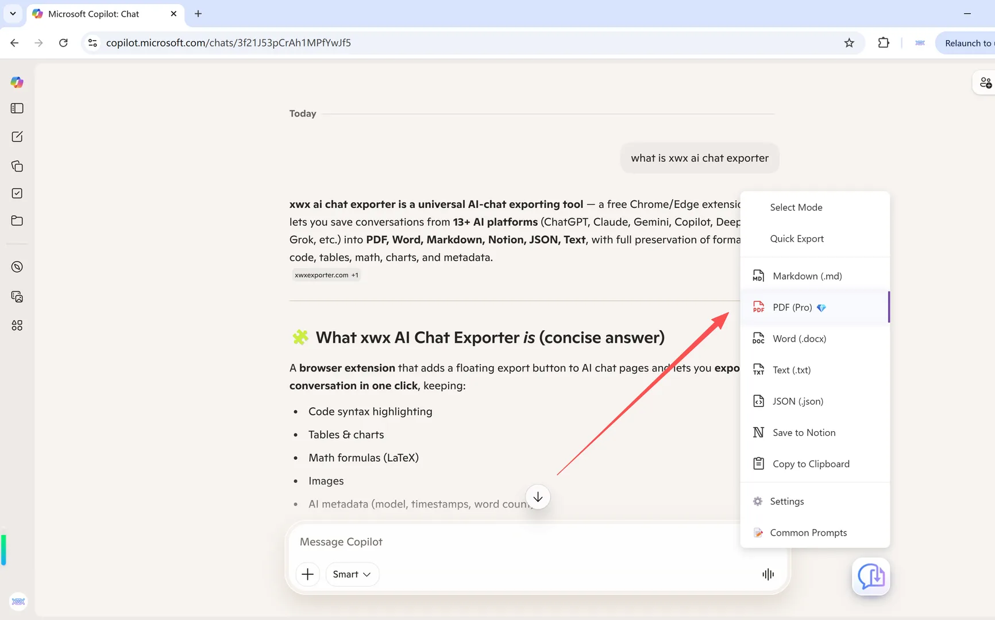
Task: Open the tasks checkbox icon in sidebar
Action: pyautogui.click(x=17, y=193)
